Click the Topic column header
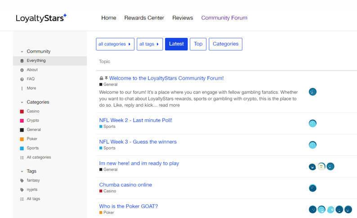The image size is (357, 218). pos(104,62)
